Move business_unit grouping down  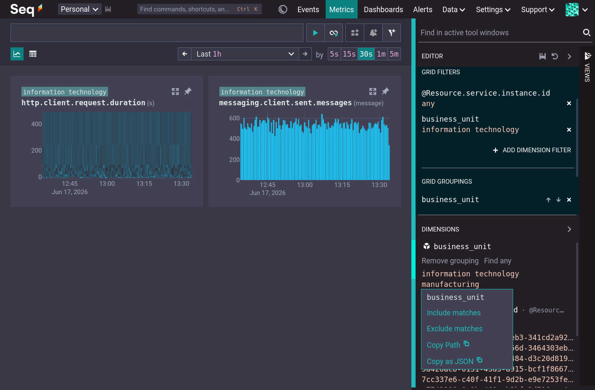[558, 200]
